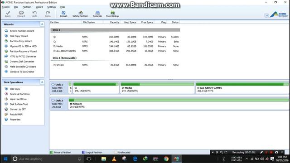Click the Undo arrow icon
This screenshot has width=290, height=163.
pyautogui.click(x=34, y=14)
